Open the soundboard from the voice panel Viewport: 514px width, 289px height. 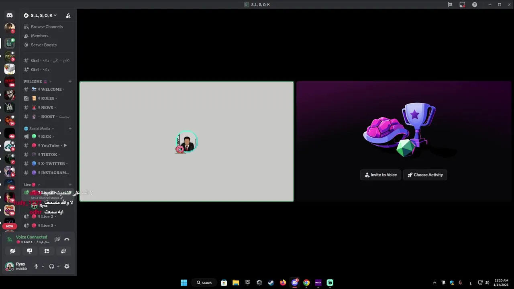[x=63, y=251]
